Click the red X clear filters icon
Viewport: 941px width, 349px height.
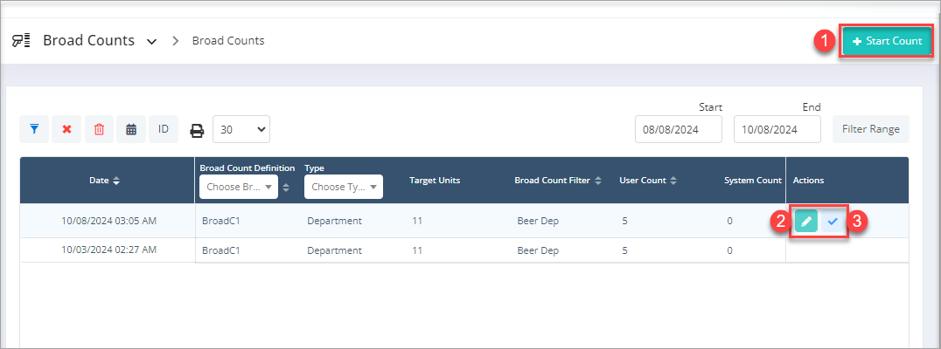66,129
